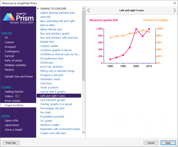Open Prism Tips
The image size is (178, 147).
(11, 143)
